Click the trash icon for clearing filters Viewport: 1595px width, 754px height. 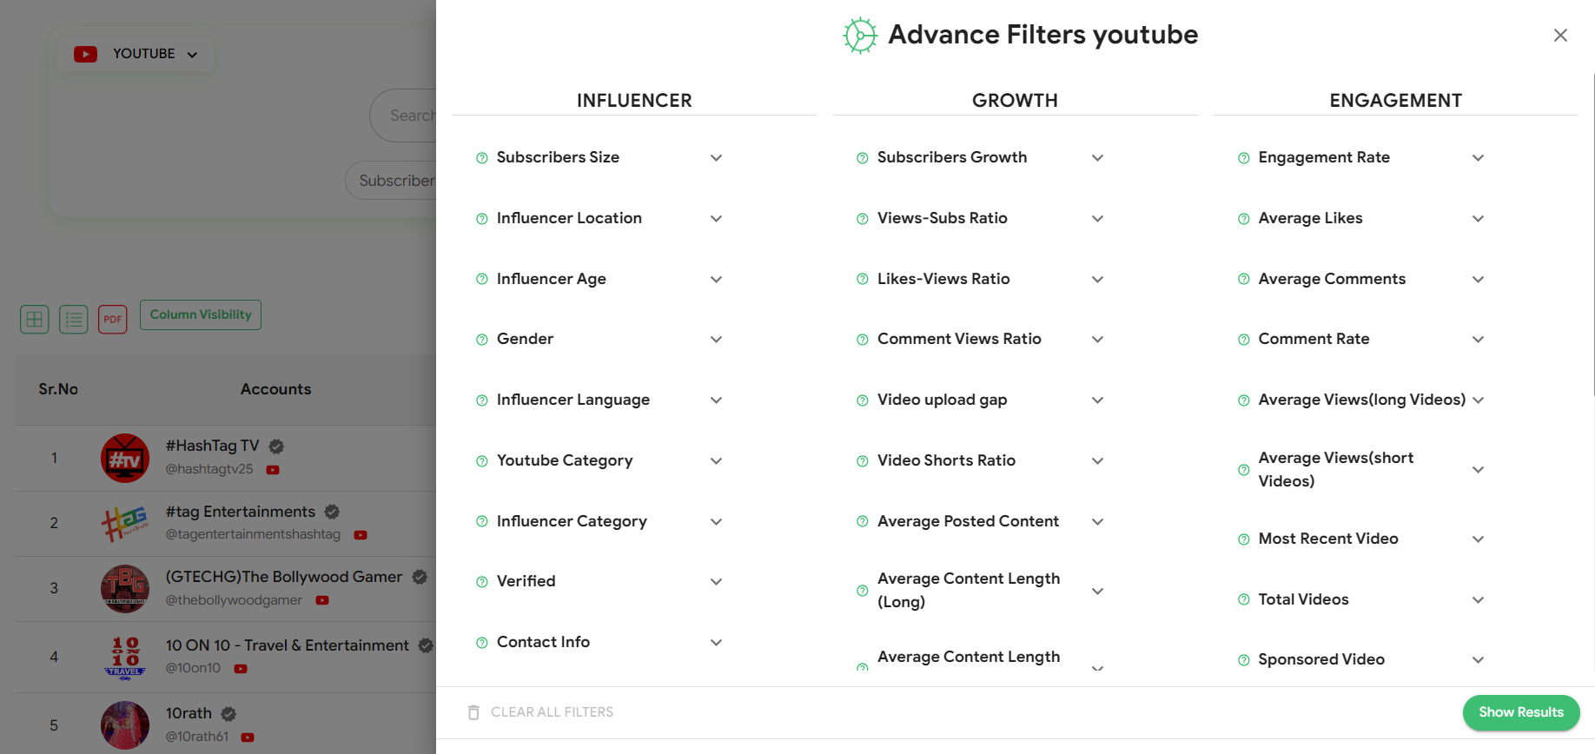[473, 712]
